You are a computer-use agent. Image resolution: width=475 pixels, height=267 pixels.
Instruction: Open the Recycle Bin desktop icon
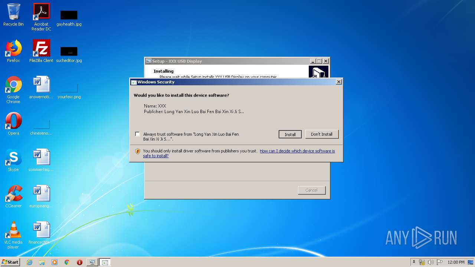[x=13, y=15]
